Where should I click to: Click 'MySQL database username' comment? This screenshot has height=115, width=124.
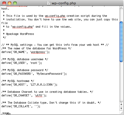click(25, 59)
